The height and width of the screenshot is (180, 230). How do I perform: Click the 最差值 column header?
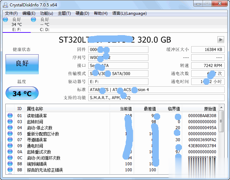pos(146,109)
